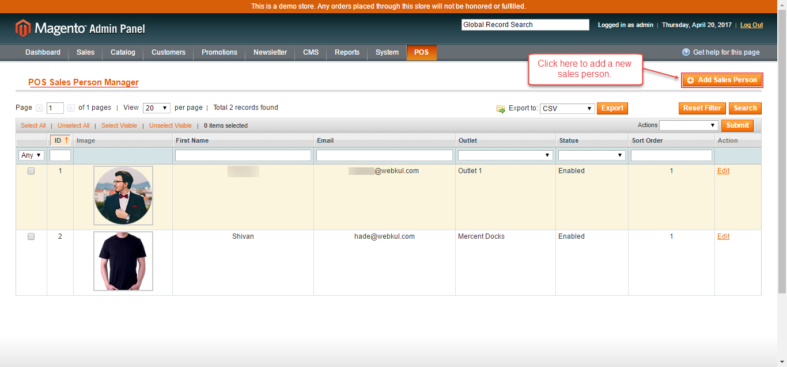The height and width of the screenshot is (367, 787).
Task: Open the Newsletter menu
Action: coord(270,52)
